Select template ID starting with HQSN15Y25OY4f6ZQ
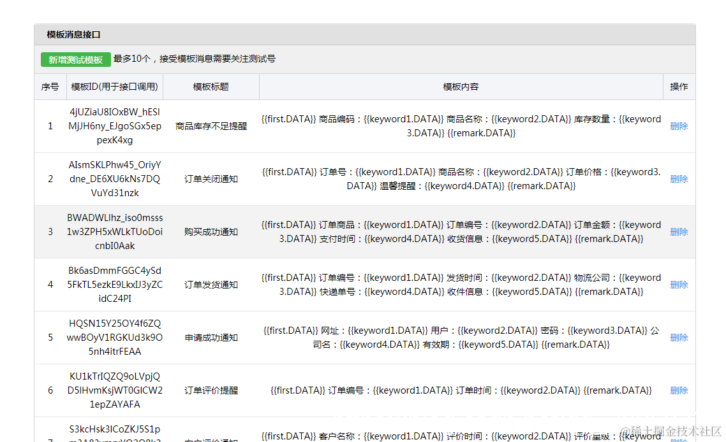The image size is (726, 442). pyautogui.click(x=115, y=338)
